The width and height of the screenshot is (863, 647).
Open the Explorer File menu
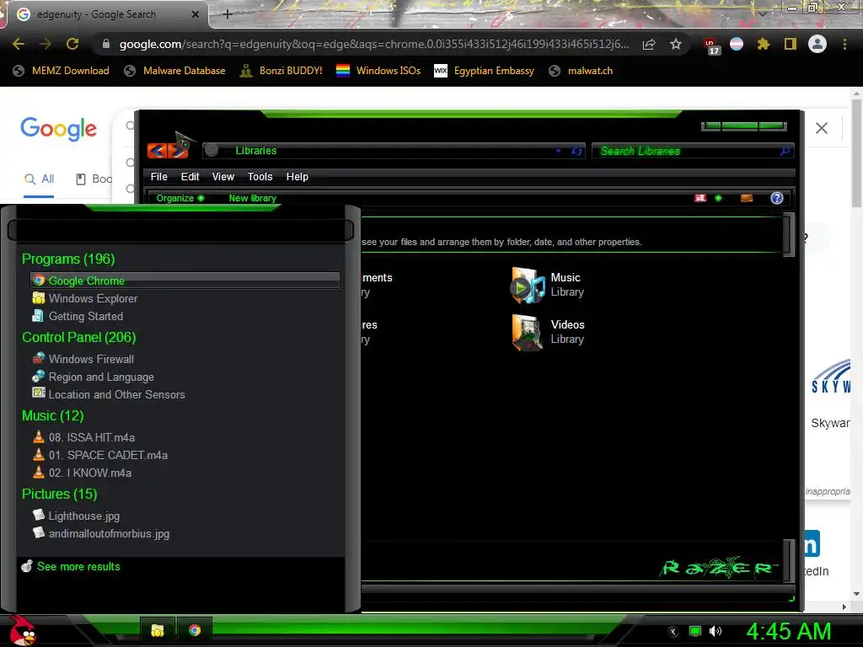(158, 177)
